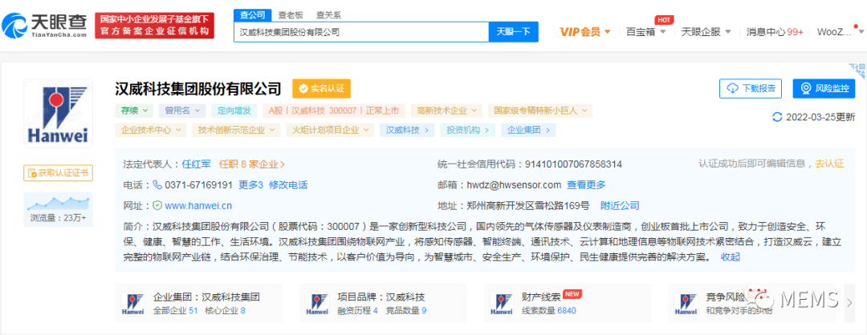Click the 定向增发 tag

tap(234, 111)
